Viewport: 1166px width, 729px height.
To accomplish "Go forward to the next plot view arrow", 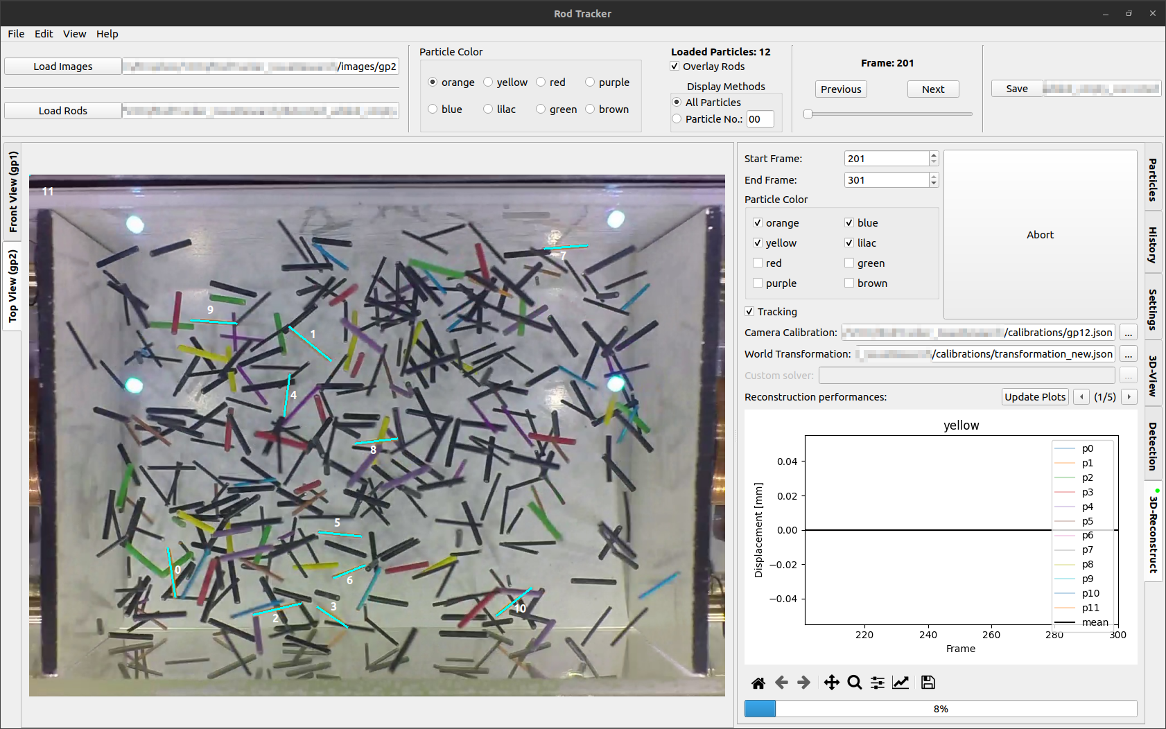I will coord(804,683).
